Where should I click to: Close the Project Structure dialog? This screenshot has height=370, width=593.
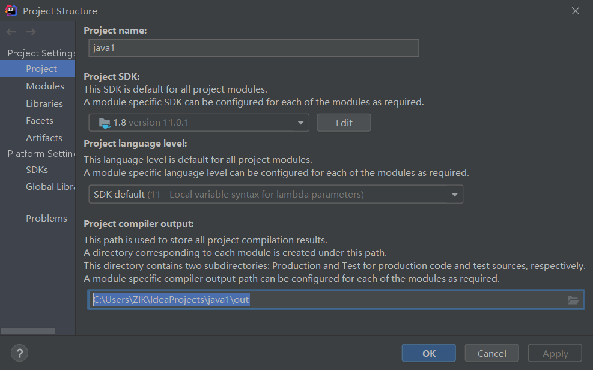click(575, 11)
